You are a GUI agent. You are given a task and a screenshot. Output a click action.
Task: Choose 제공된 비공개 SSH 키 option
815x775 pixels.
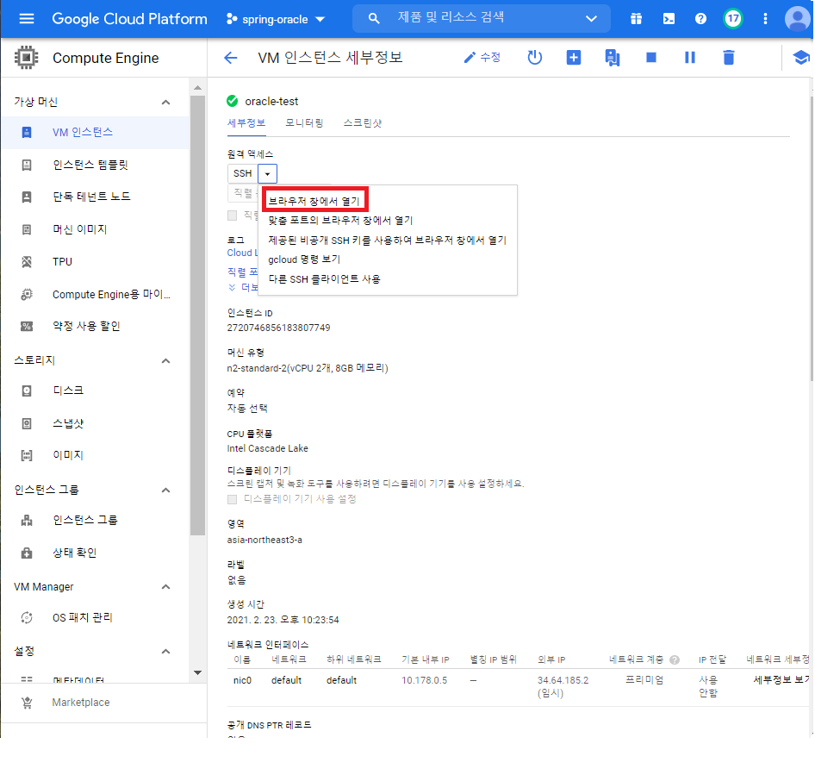(x=387, y=241)
